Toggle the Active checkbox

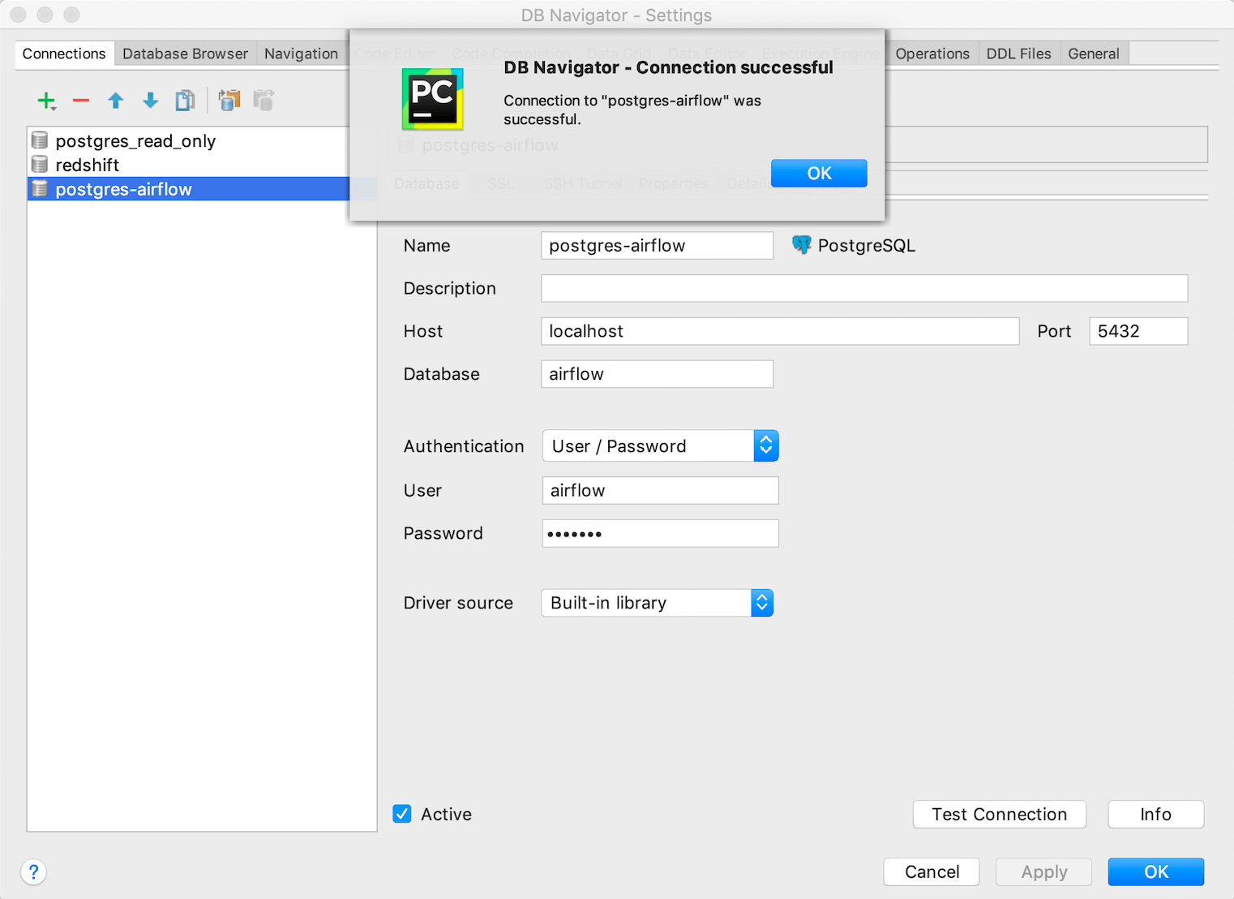402,814
